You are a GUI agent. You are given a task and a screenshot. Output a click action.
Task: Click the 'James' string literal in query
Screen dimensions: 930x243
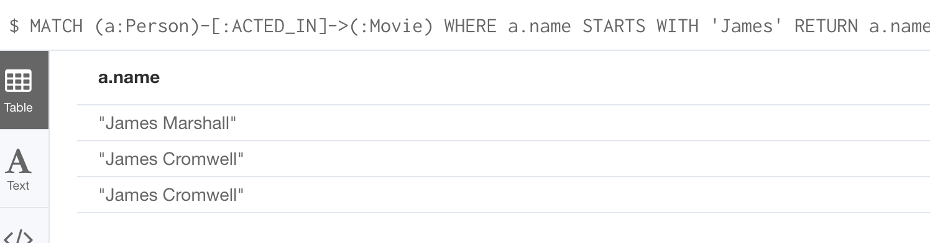click(746, 26)
